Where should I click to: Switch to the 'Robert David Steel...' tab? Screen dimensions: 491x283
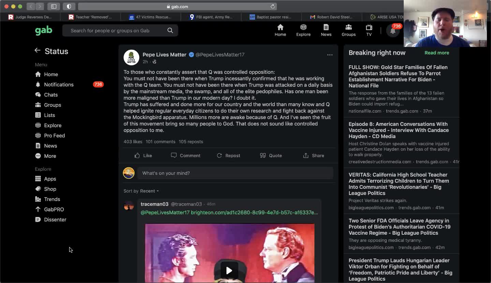pos(331,17)
